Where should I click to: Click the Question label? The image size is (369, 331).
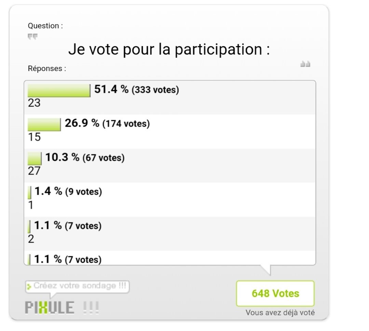pos(45,26)
